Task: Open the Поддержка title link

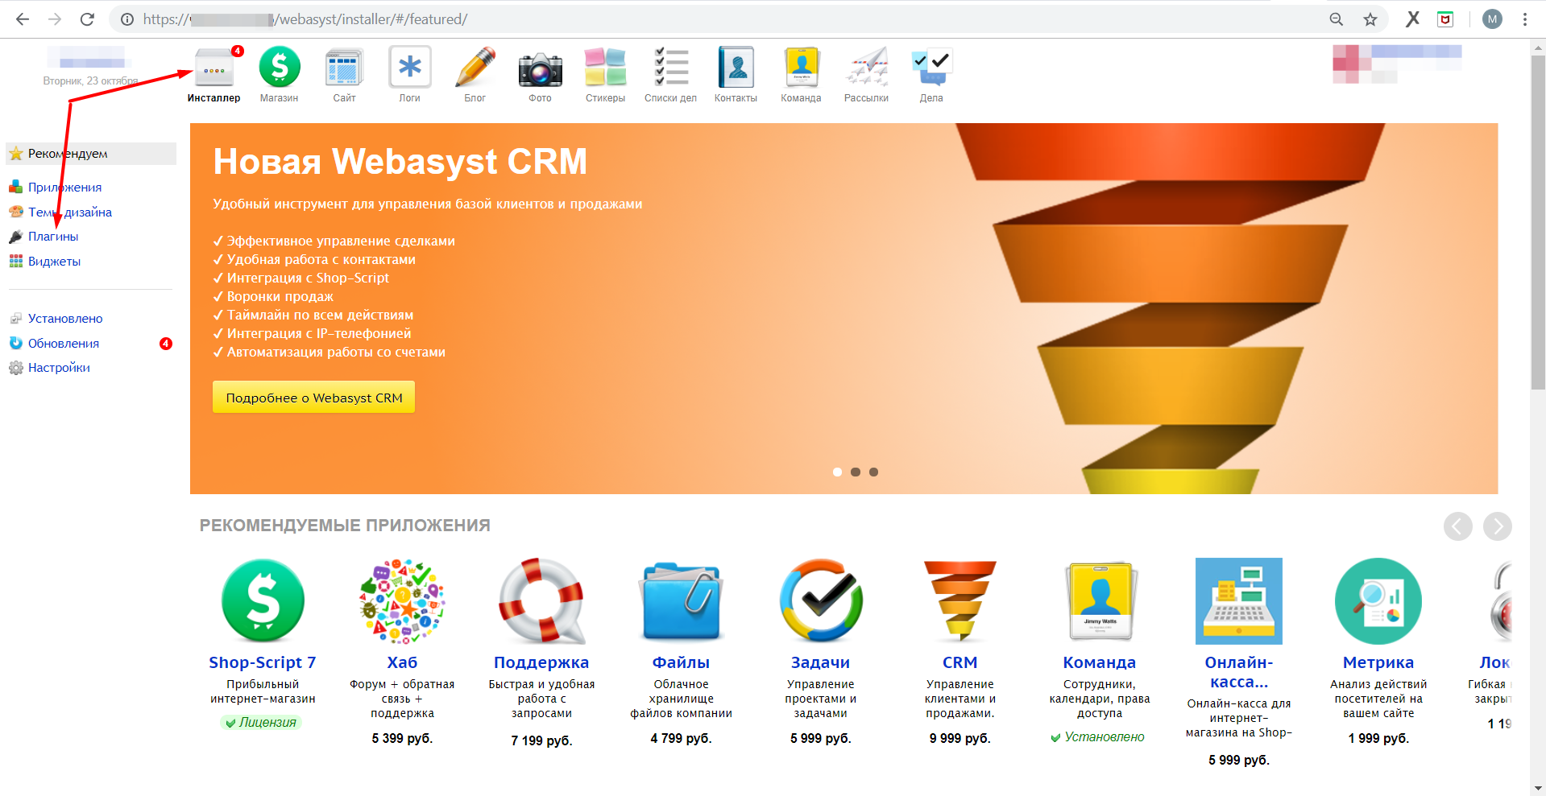Action: [541, 662]
